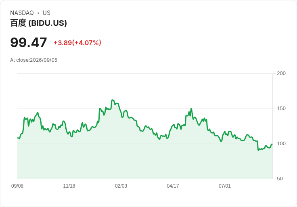The height and width of the screenshot is (207, 297).
Task: Click the 04/17 date axis label
Action: (x=173, y=186)
